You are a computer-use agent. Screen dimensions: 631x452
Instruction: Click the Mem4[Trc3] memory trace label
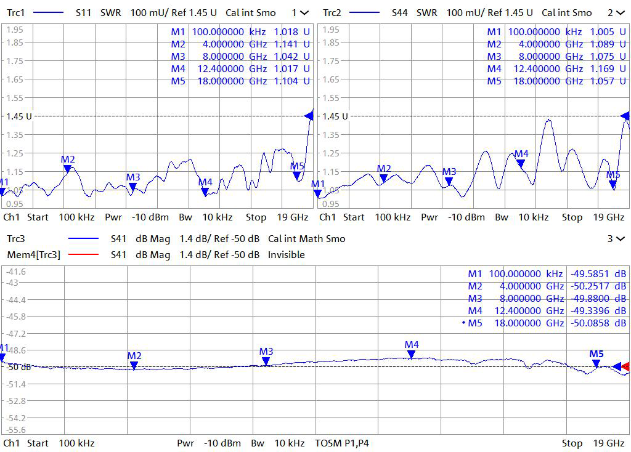(33, 254)
